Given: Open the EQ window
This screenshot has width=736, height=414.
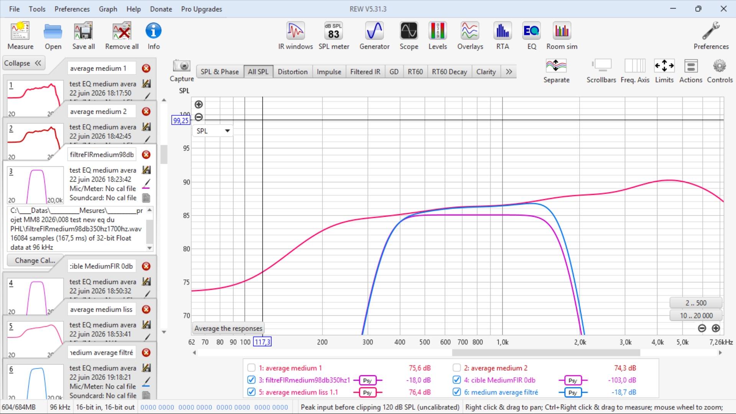Looking at the screenshot, I should pos(532,36).
